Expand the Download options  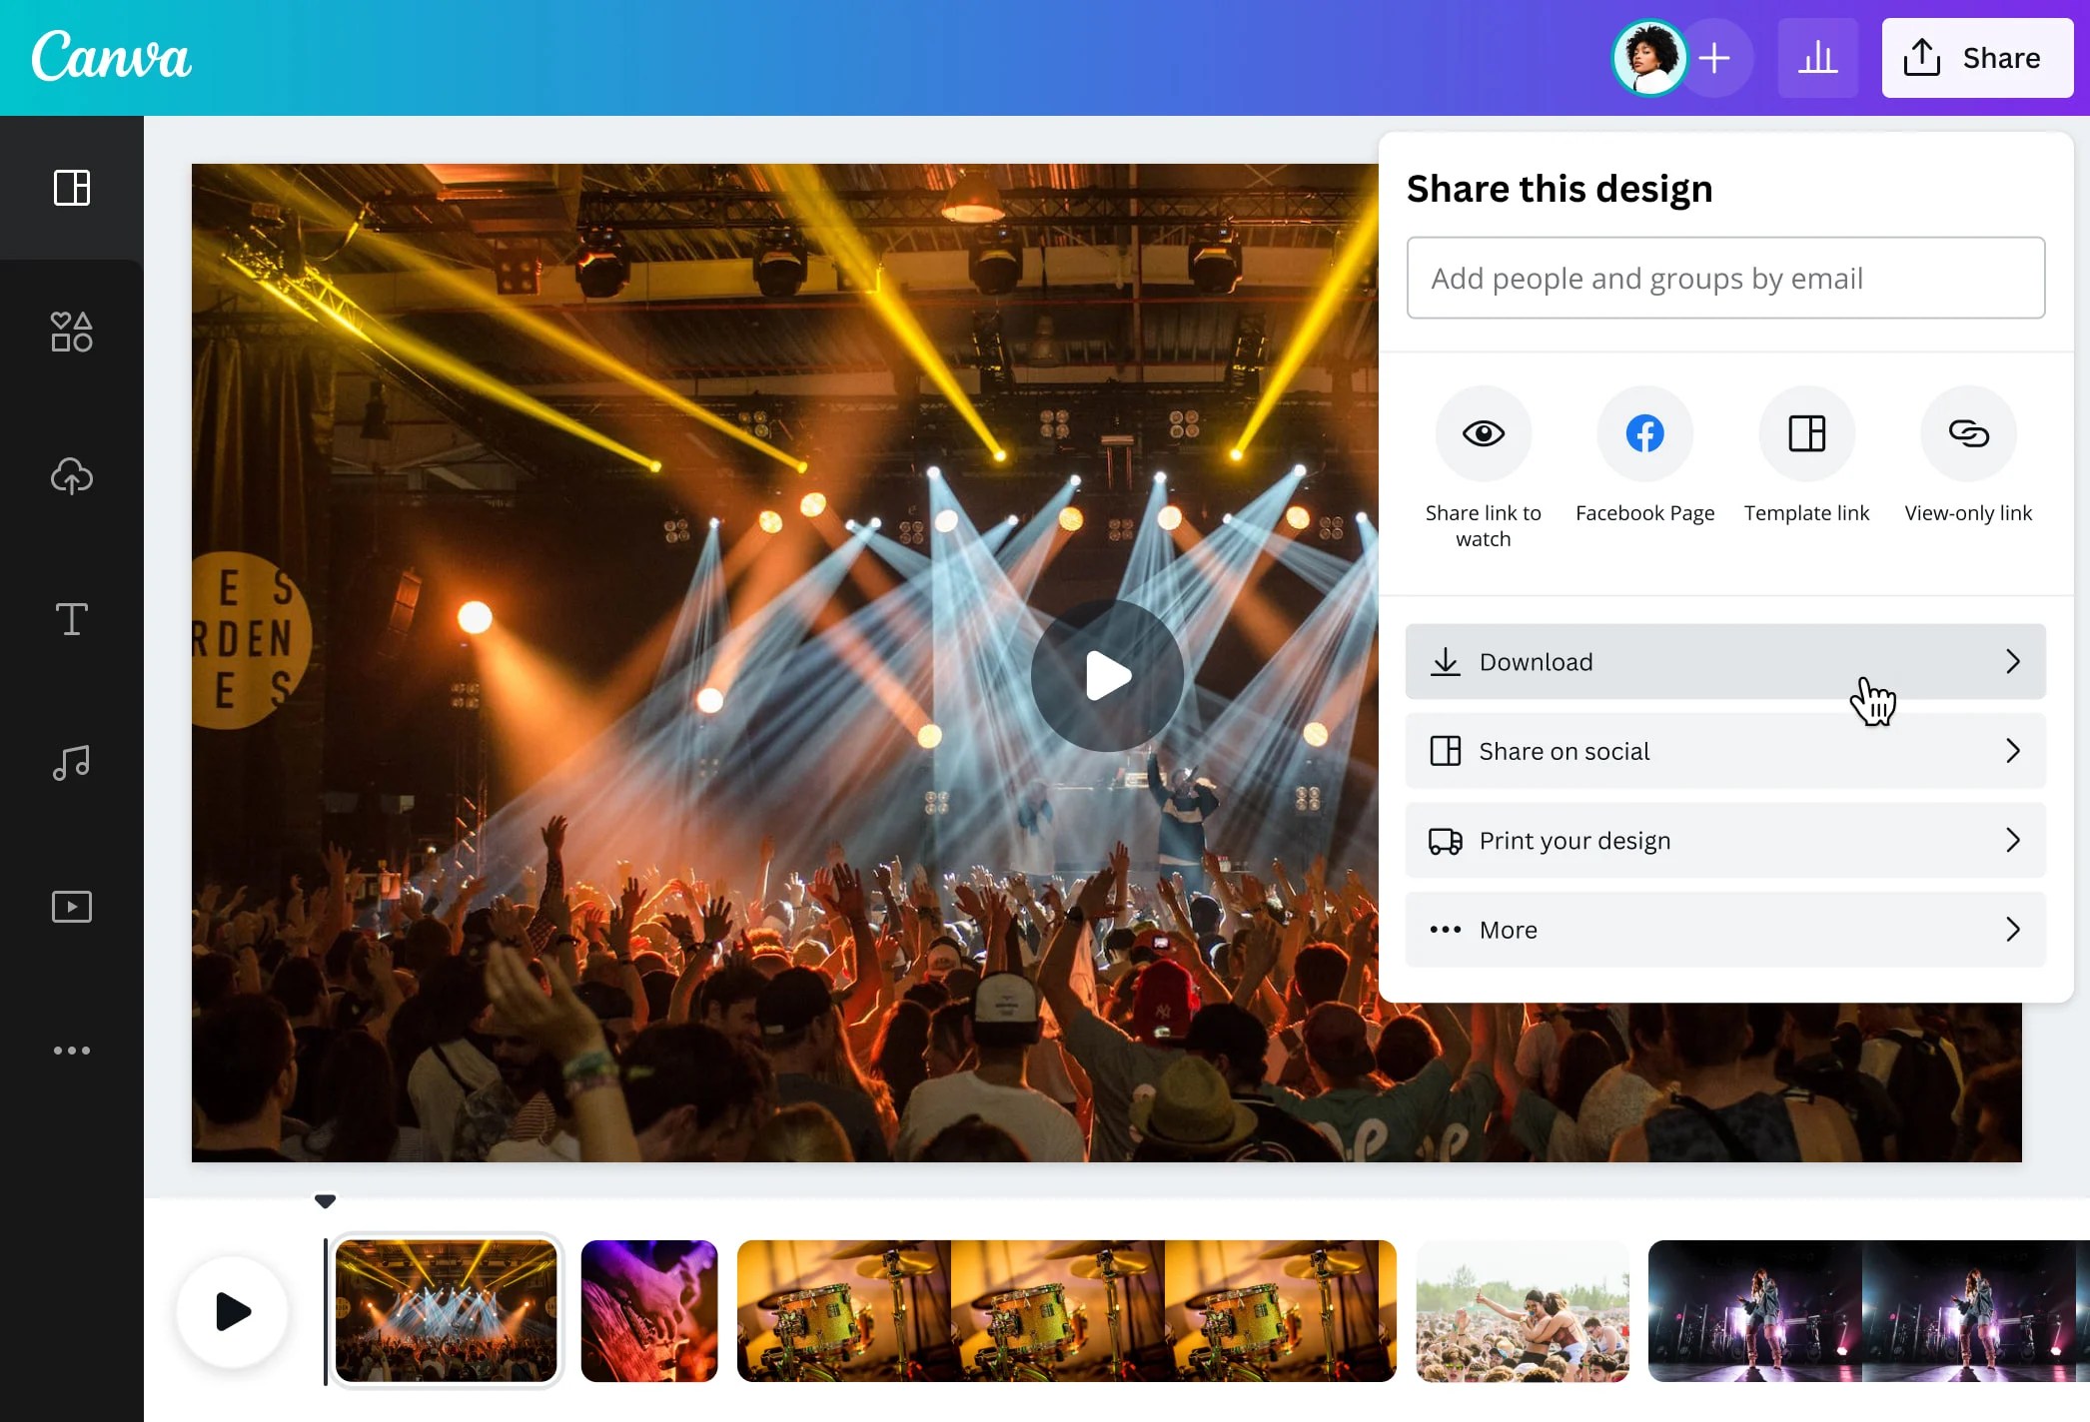pyautogui.click(x=1725, y=661)
